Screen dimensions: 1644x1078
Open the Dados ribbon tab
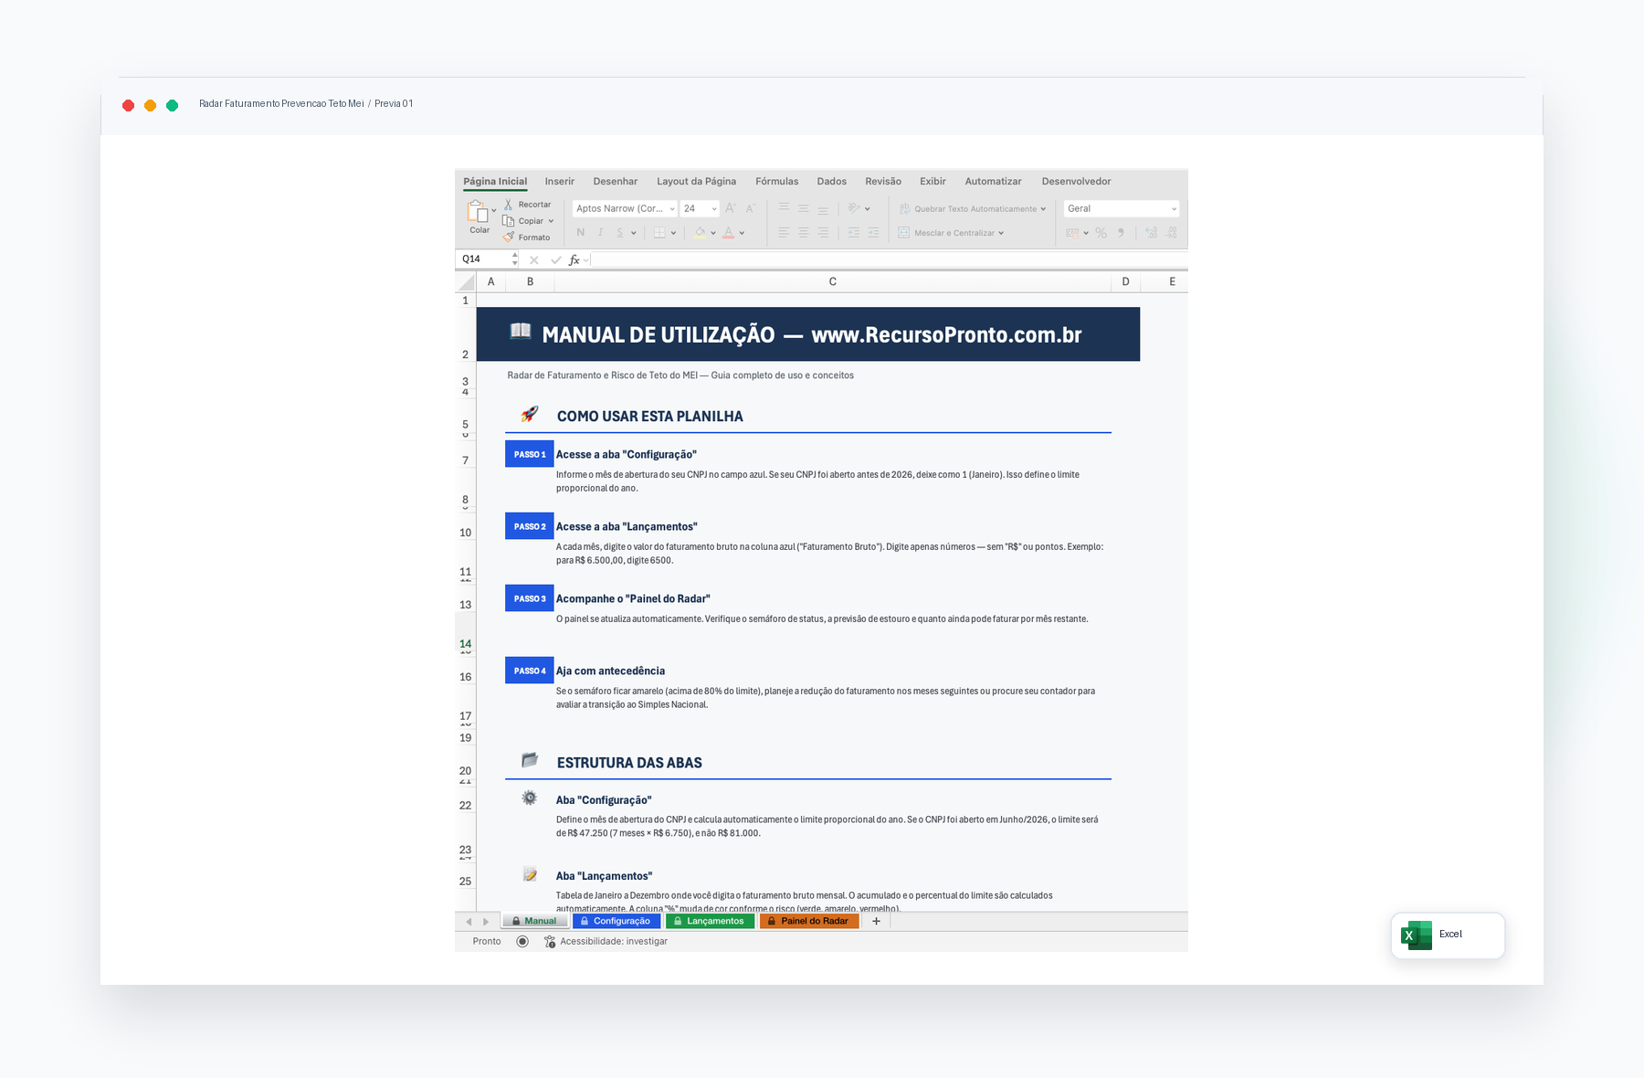832,182
